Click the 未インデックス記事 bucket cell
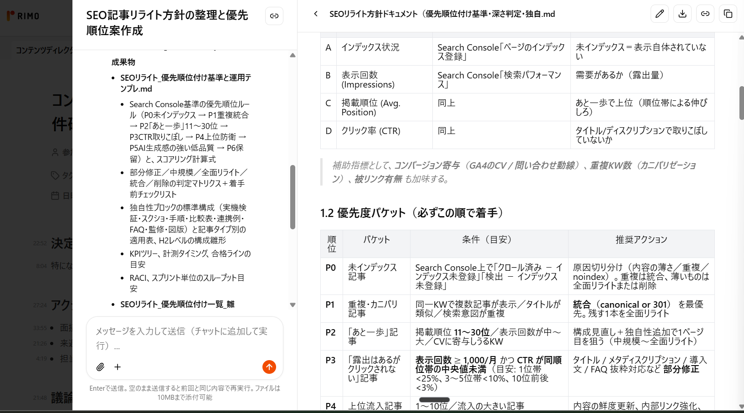 (376, 276)
